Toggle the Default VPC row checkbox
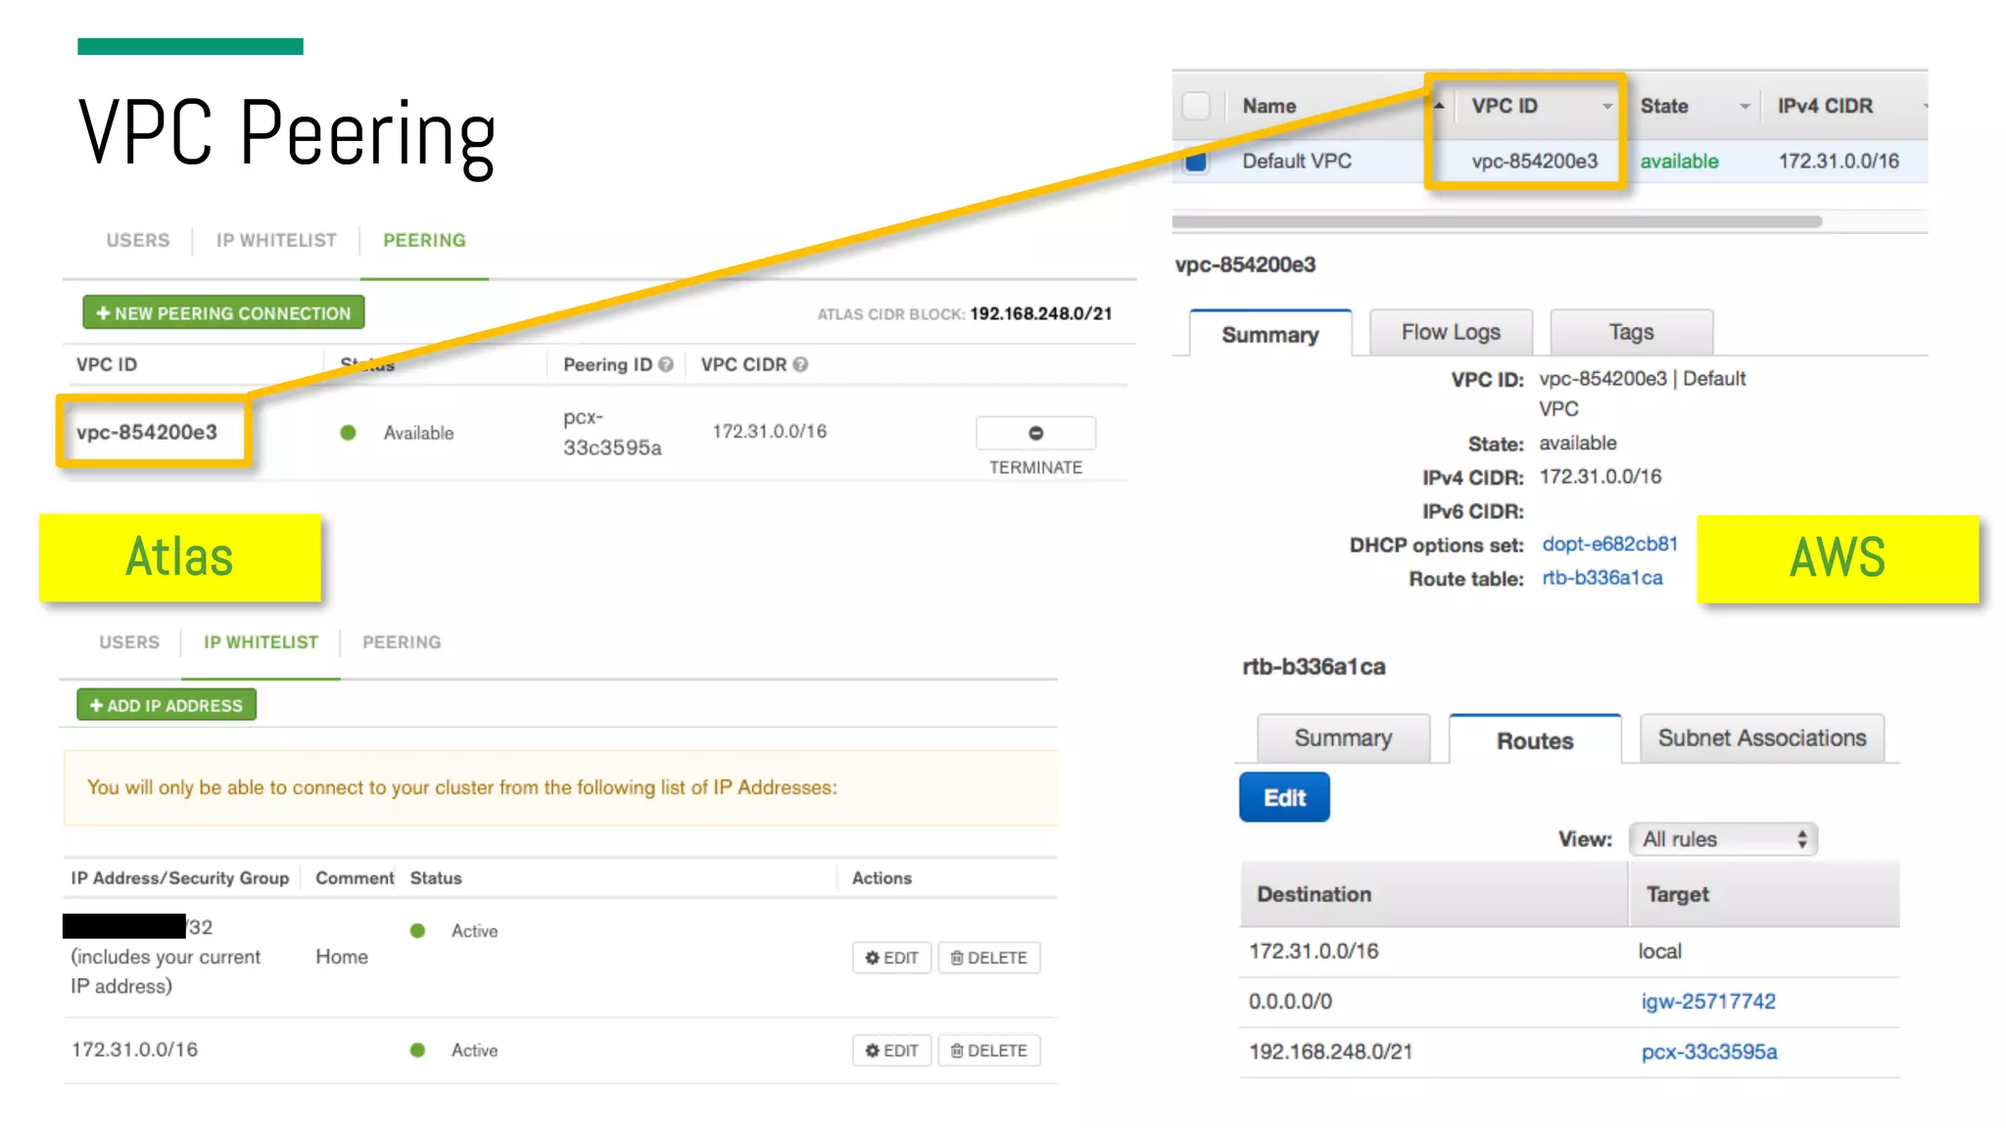 (x=1196, y=162)
